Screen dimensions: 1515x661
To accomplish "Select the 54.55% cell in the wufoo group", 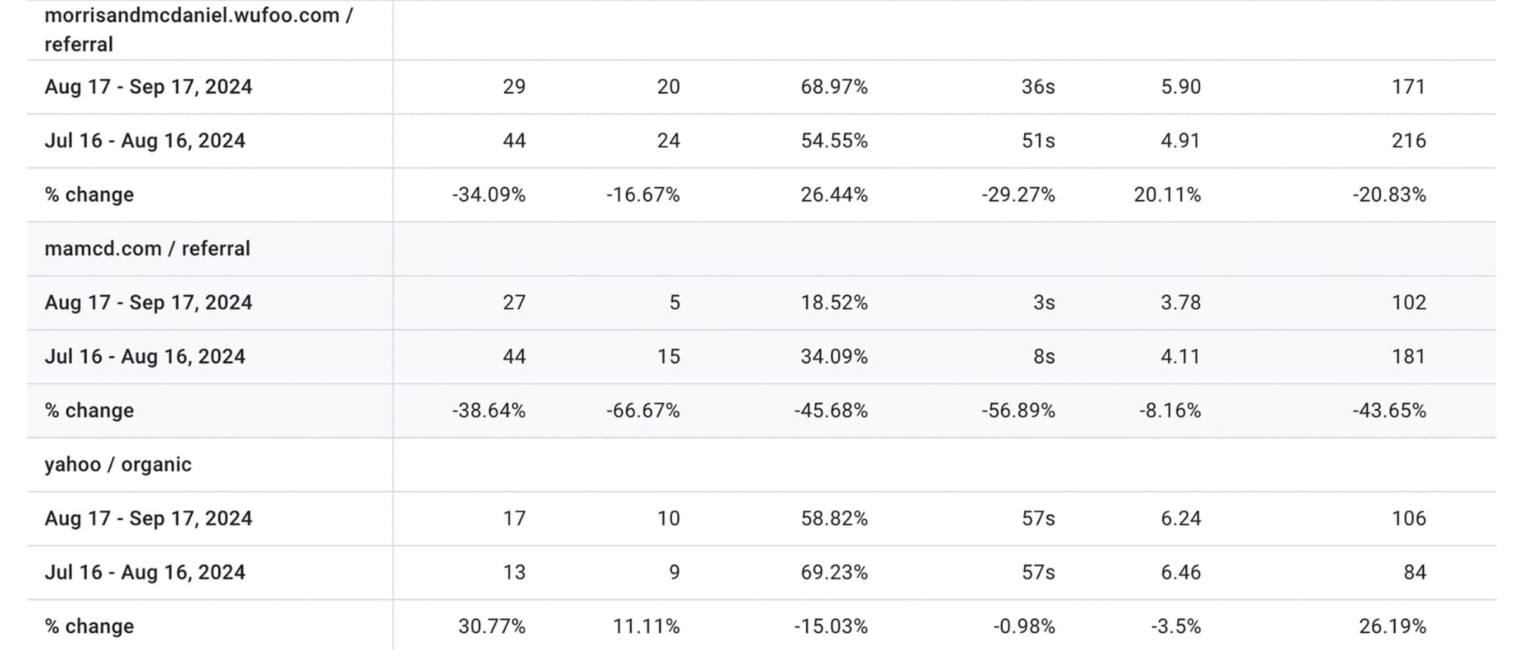I will pos(834,141).
